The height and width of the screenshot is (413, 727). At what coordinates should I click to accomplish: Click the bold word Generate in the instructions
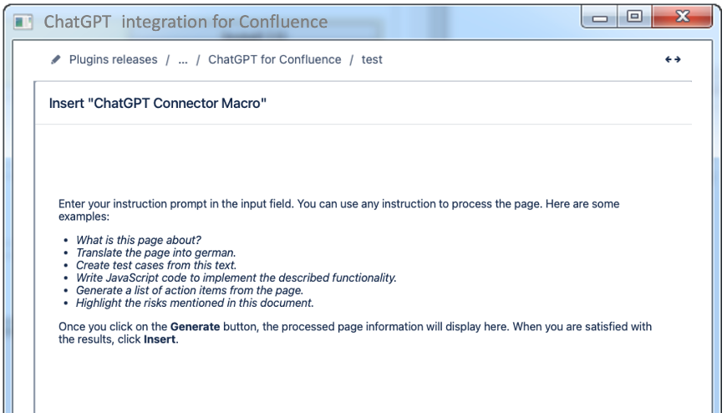[195, 327]
